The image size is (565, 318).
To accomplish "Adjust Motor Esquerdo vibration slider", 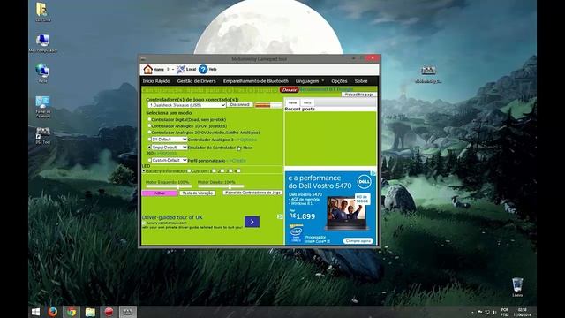I will [x=169, y=186].
